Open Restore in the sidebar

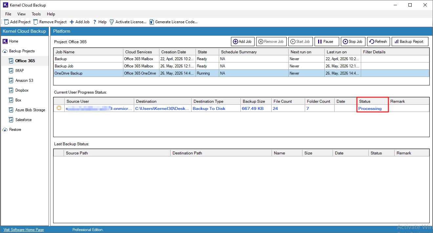[x=15, y=130]
